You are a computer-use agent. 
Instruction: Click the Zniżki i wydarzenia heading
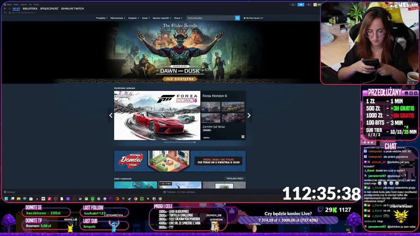(123, 179)
